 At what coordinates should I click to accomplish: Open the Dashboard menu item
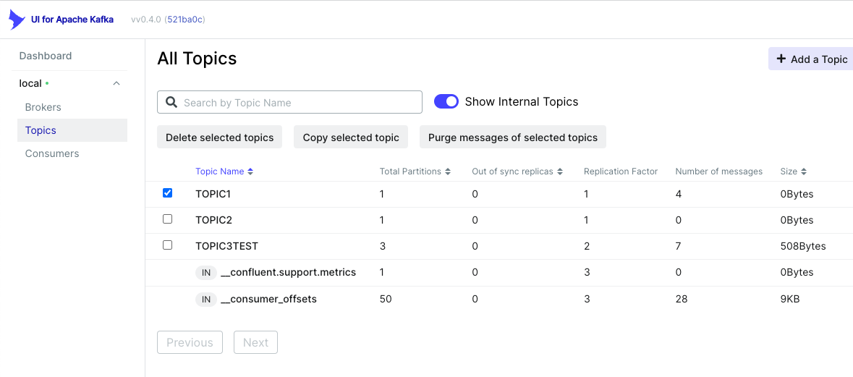(46, 56)
